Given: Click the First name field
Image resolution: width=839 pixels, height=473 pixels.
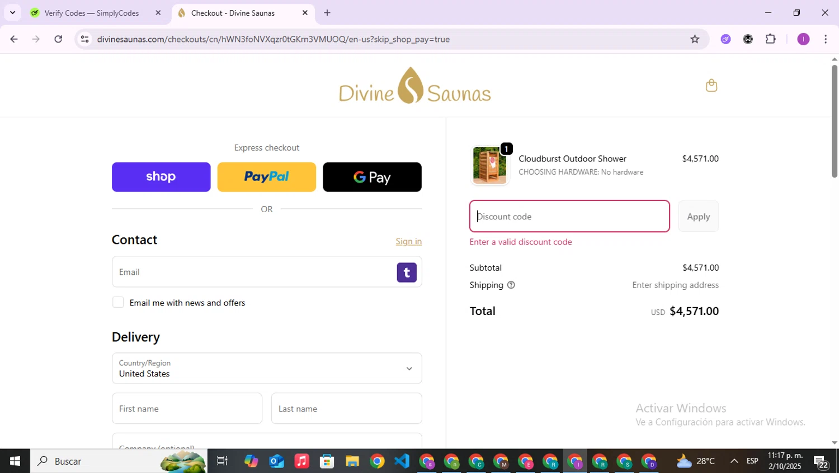Looking at the screenshot, I should 187,408.
